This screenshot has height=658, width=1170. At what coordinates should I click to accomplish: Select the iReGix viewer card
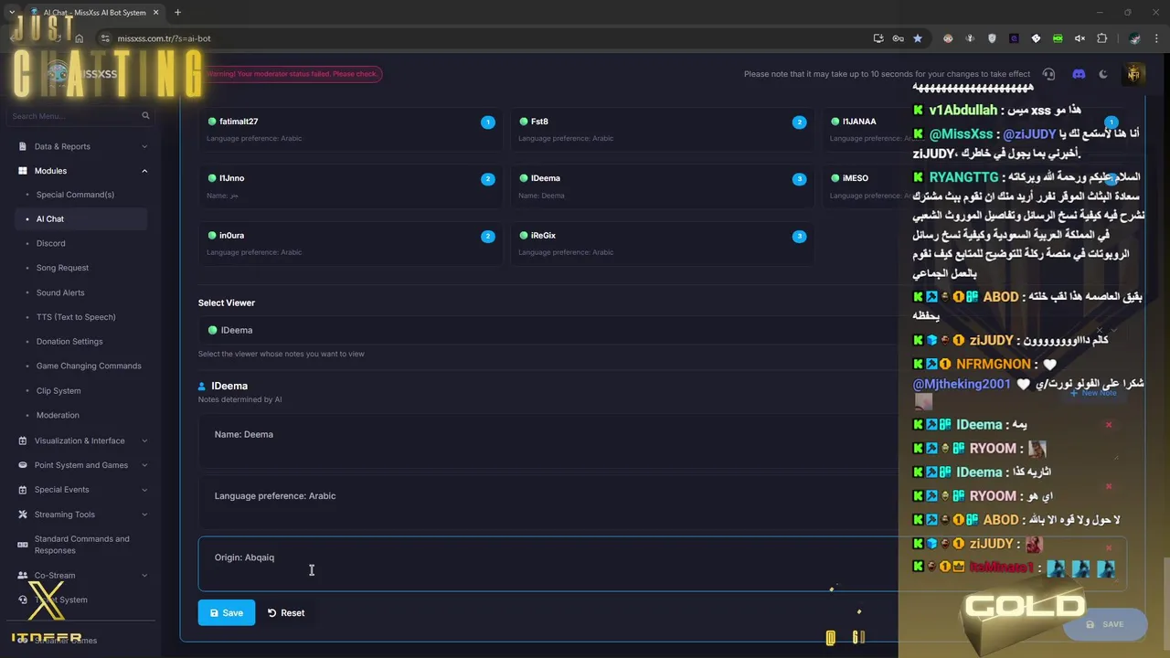click(x=662, y=243)
